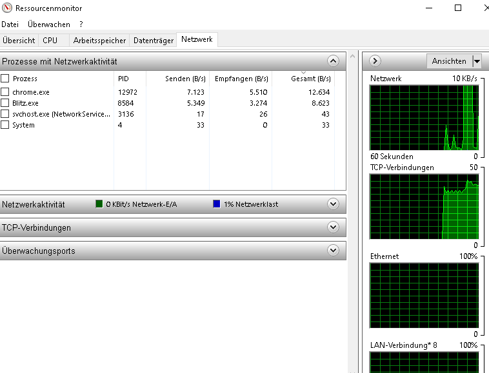Click the green Netzwerk-E/A legend square
489x373 pixels.
pos(99,204)
